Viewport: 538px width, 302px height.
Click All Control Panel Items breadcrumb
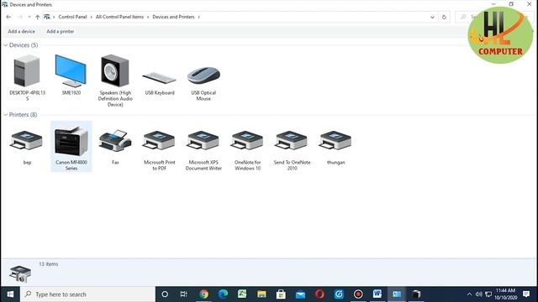point(119,17)
